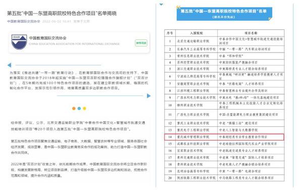Click row 1 北京交通运输职业学院
302x194 pixels.
pyautogui.click(x=224, y=41)
